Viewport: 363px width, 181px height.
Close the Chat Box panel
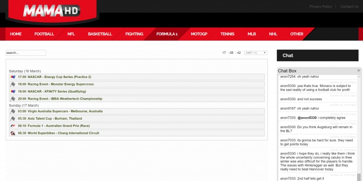(x=358, y=70)
